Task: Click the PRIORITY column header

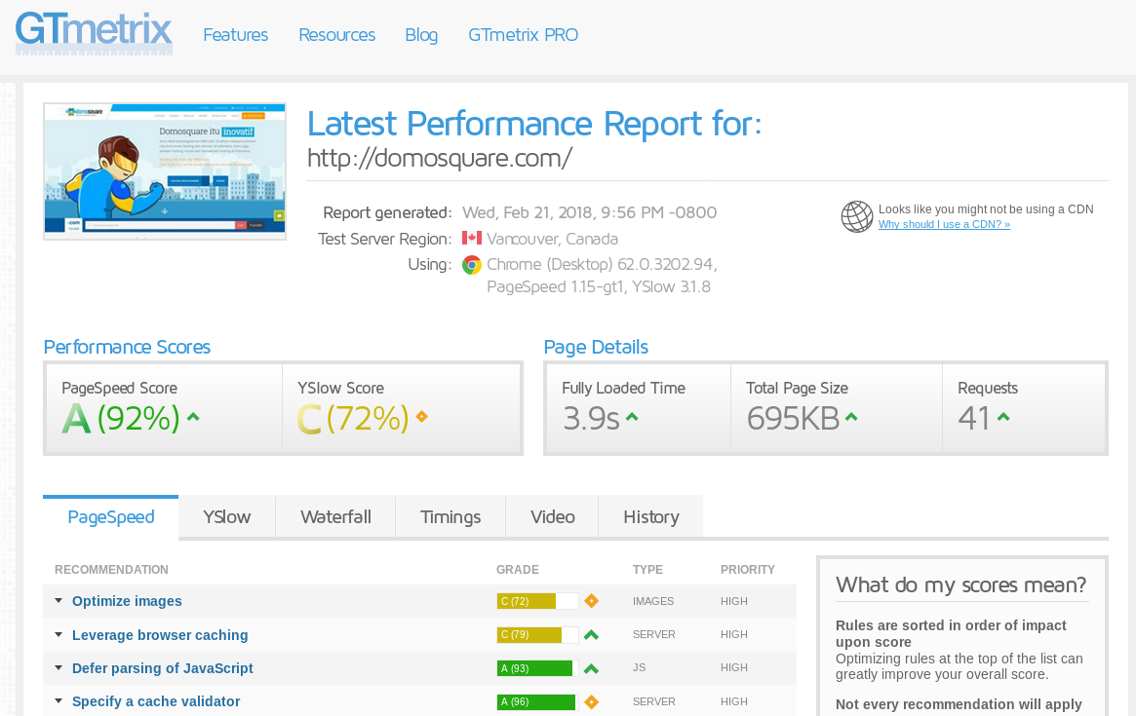Action: [748, 570]
